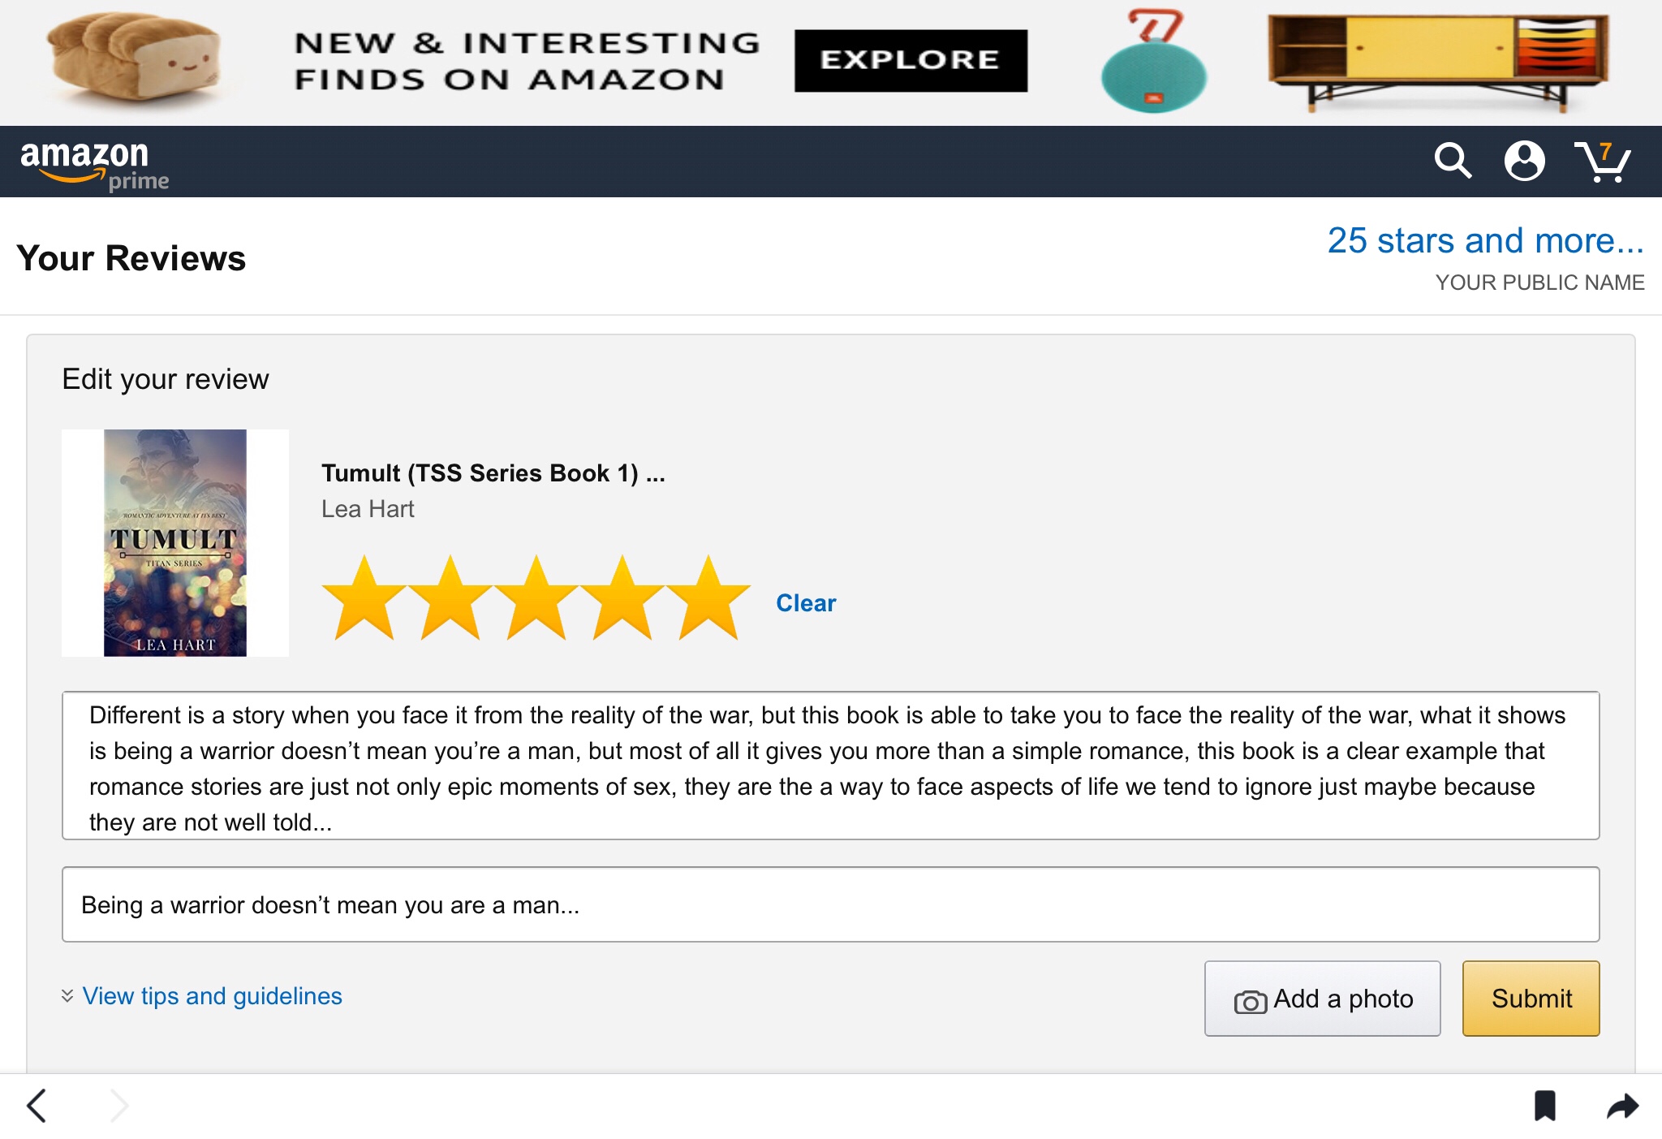Tap the share arrow icon
Image resolution: width=1662 pixels, height=1139 pixels.
1622,1106
